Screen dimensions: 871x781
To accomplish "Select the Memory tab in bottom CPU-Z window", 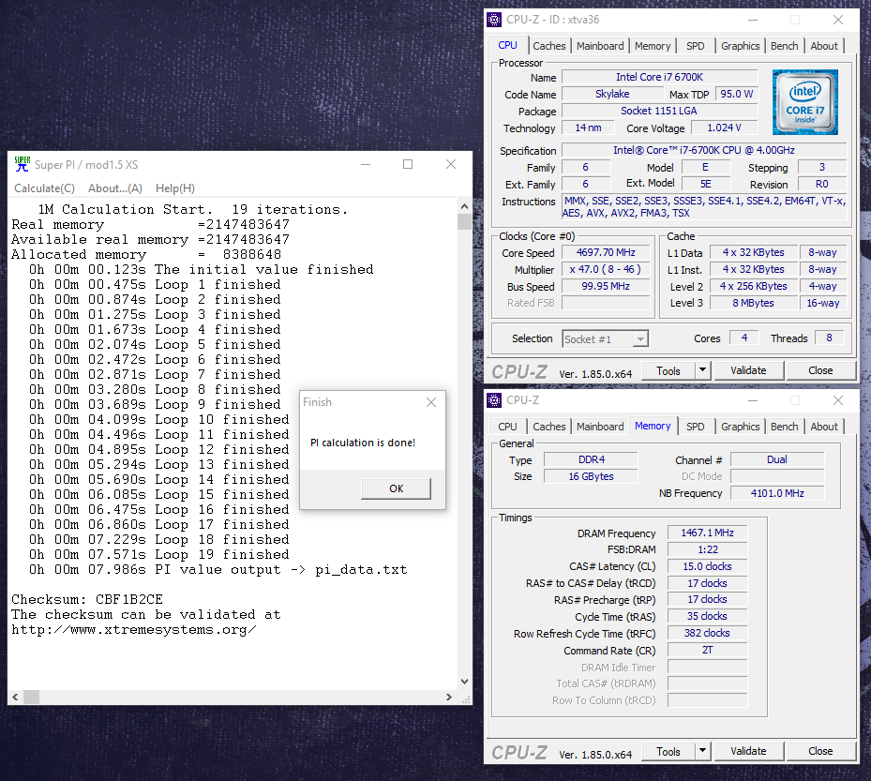I will pyautogui.click(x=653, y=426).
